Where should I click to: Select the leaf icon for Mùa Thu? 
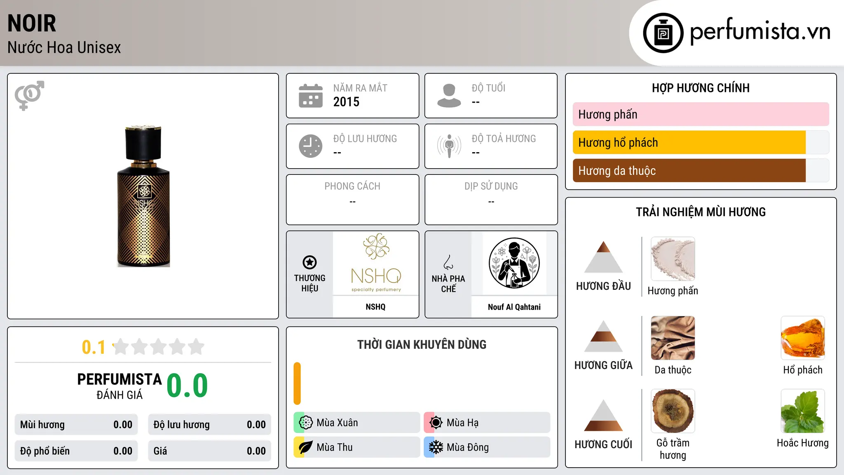305,447
